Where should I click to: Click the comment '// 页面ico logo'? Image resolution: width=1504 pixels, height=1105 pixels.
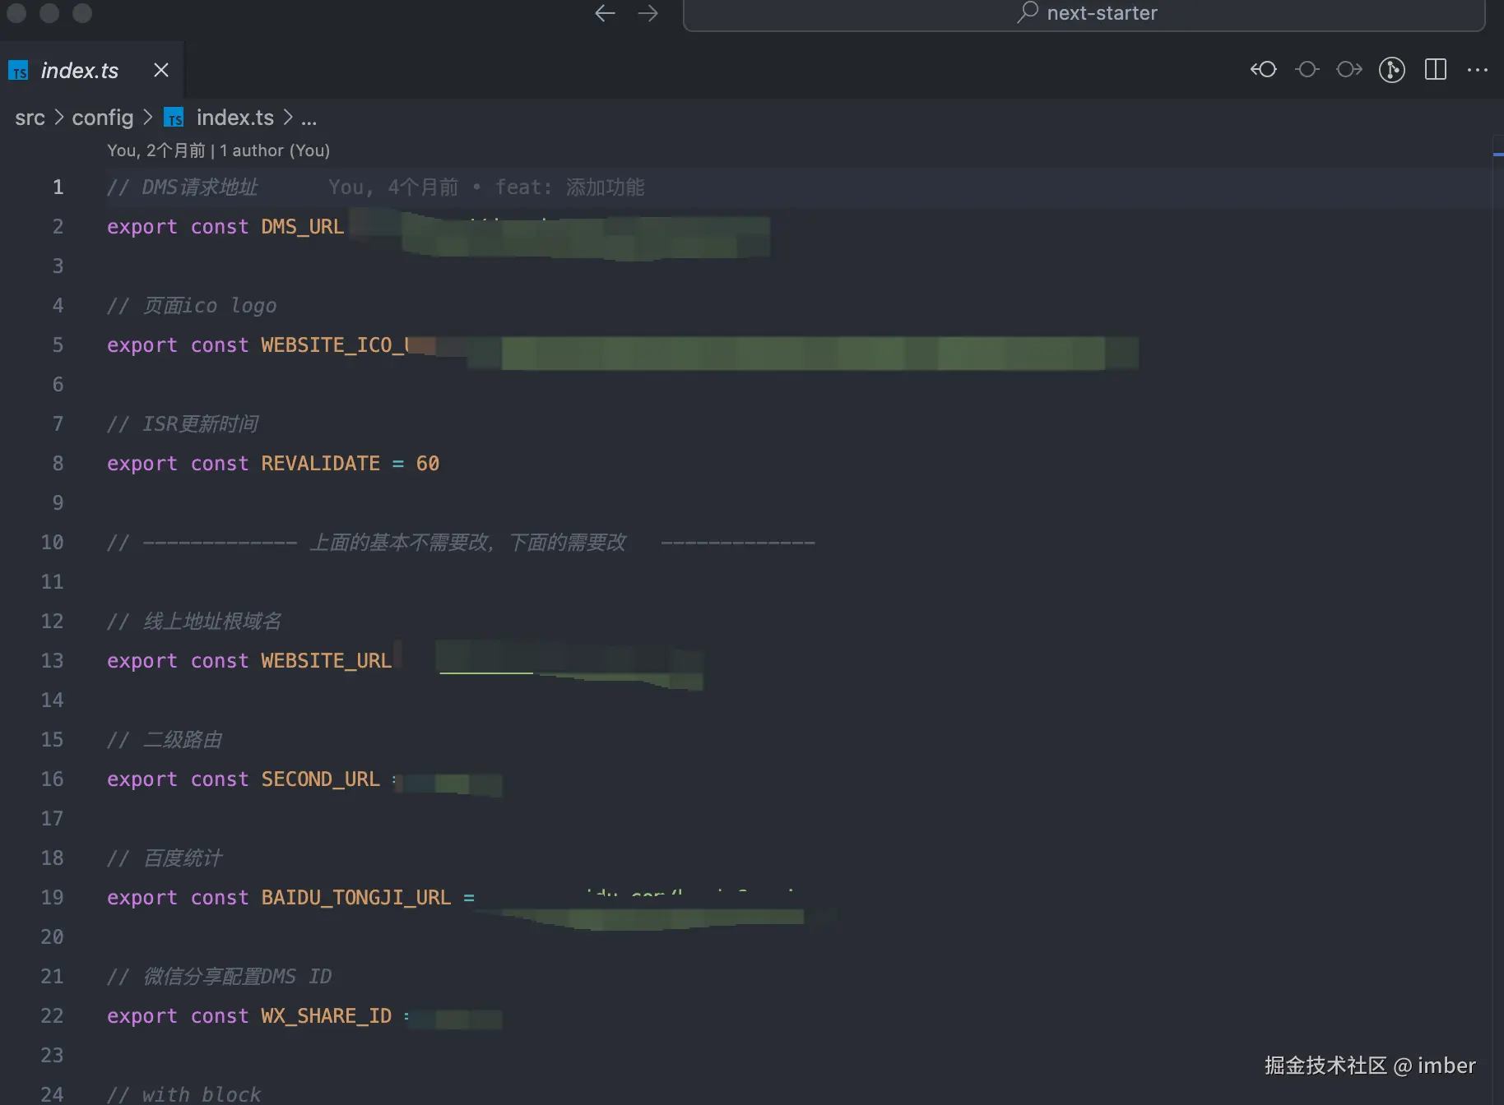pyautogui.click(x=192, y=306)
